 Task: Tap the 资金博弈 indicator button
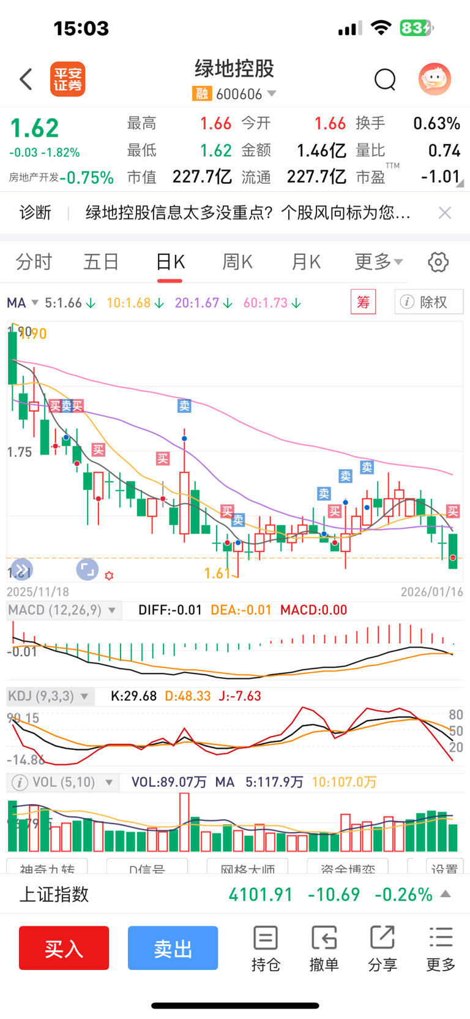click(347, 867)
